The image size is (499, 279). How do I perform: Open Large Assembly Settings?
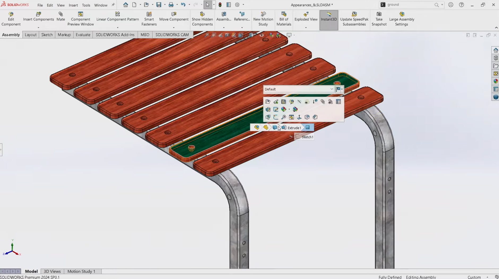click(401, 19)
